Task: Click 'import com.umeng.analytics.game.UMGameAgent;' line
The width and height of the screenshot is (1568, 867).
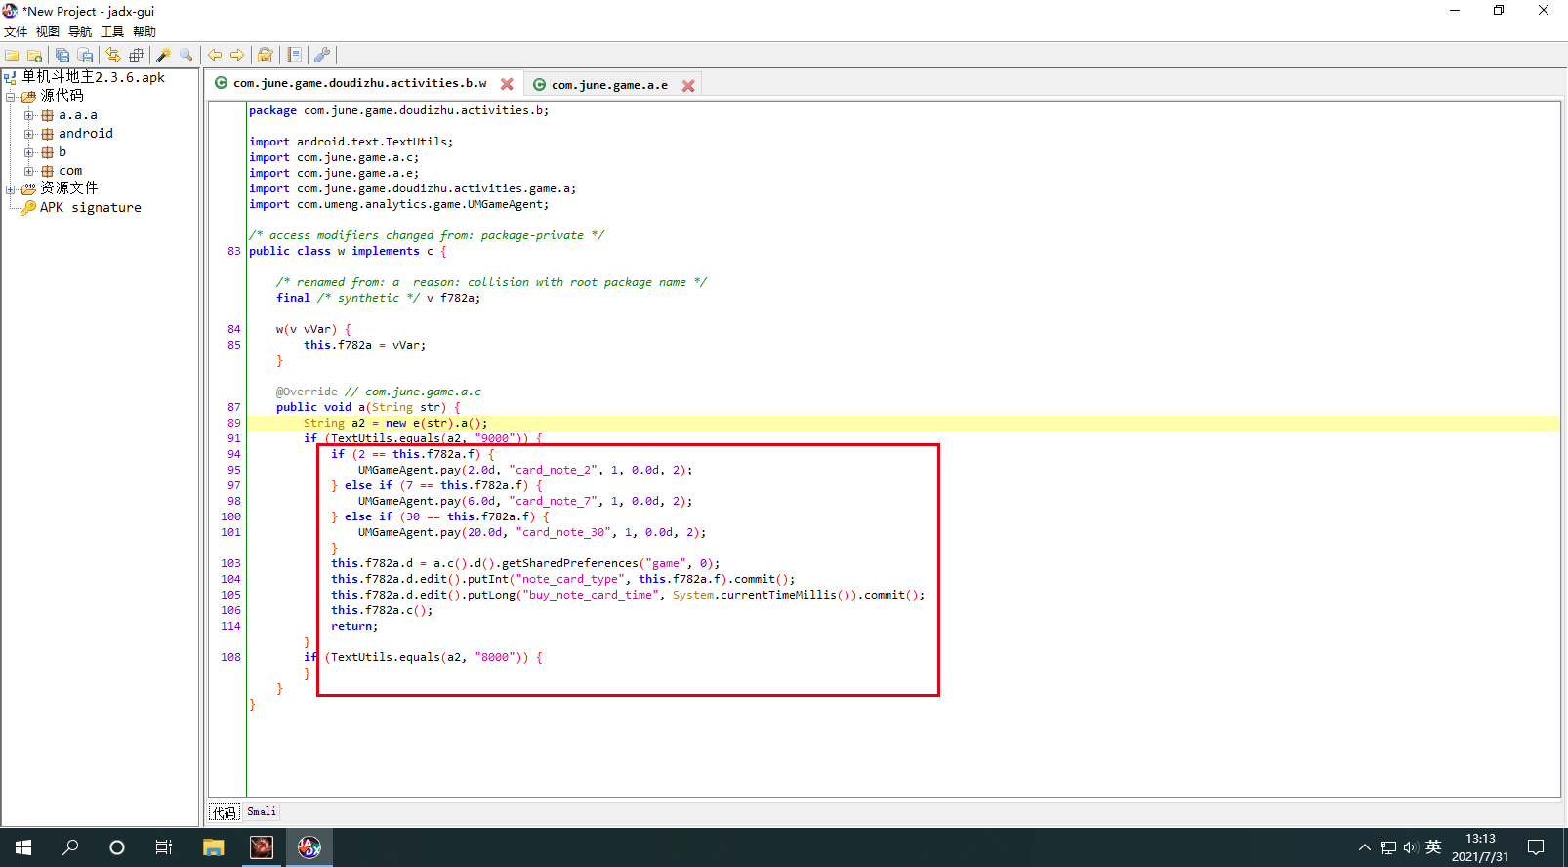Action: 398,204
